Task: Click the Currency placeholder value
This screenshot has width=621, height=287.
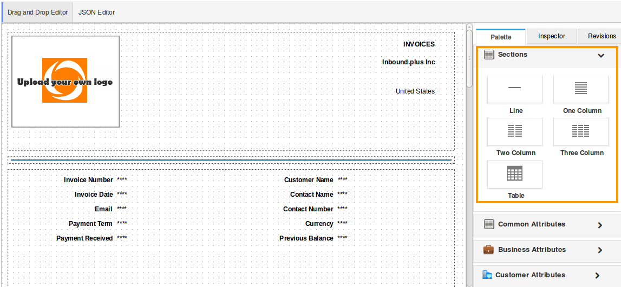Action: tap(343, 224)
